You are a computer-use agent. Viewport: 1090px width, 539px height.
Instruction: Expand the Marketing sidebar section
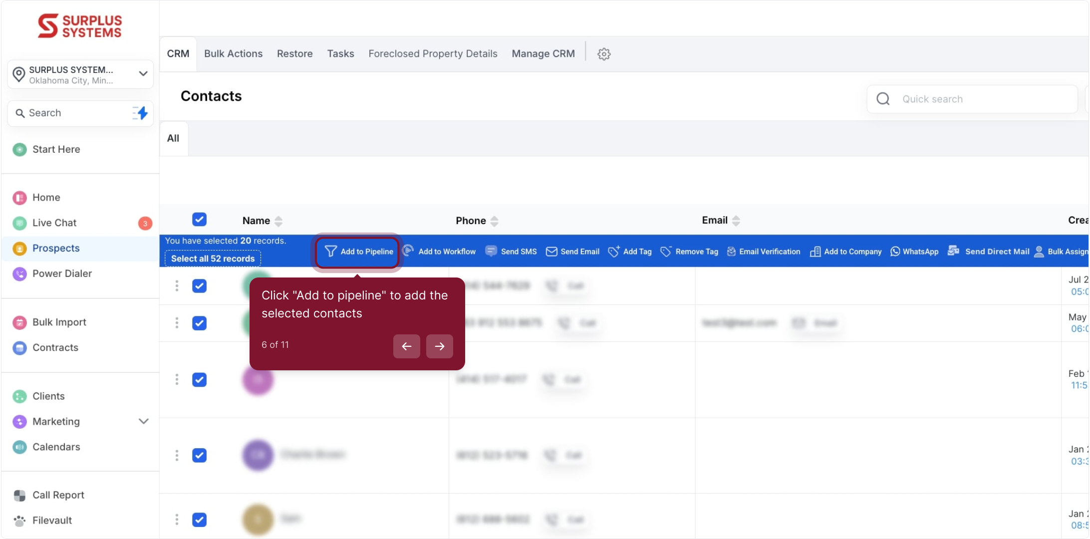tap(144, 421)
